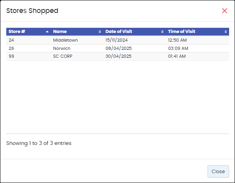This screenshot has width=235, height=183.
Task: Click the 15/11/2024 visit date cell
Action: (x=117, y=40)
